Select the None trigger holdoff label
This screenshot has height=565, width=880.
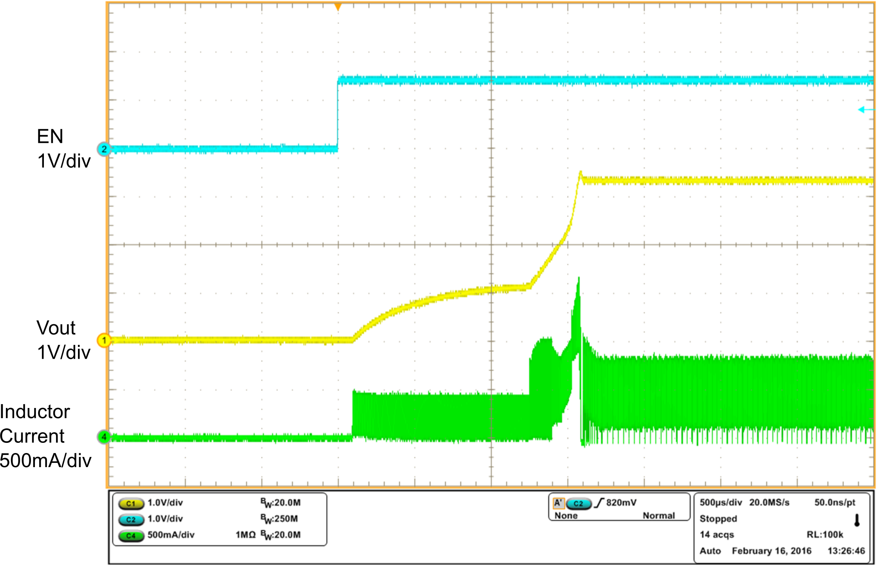pyautogui.click(x=566, y=516)
